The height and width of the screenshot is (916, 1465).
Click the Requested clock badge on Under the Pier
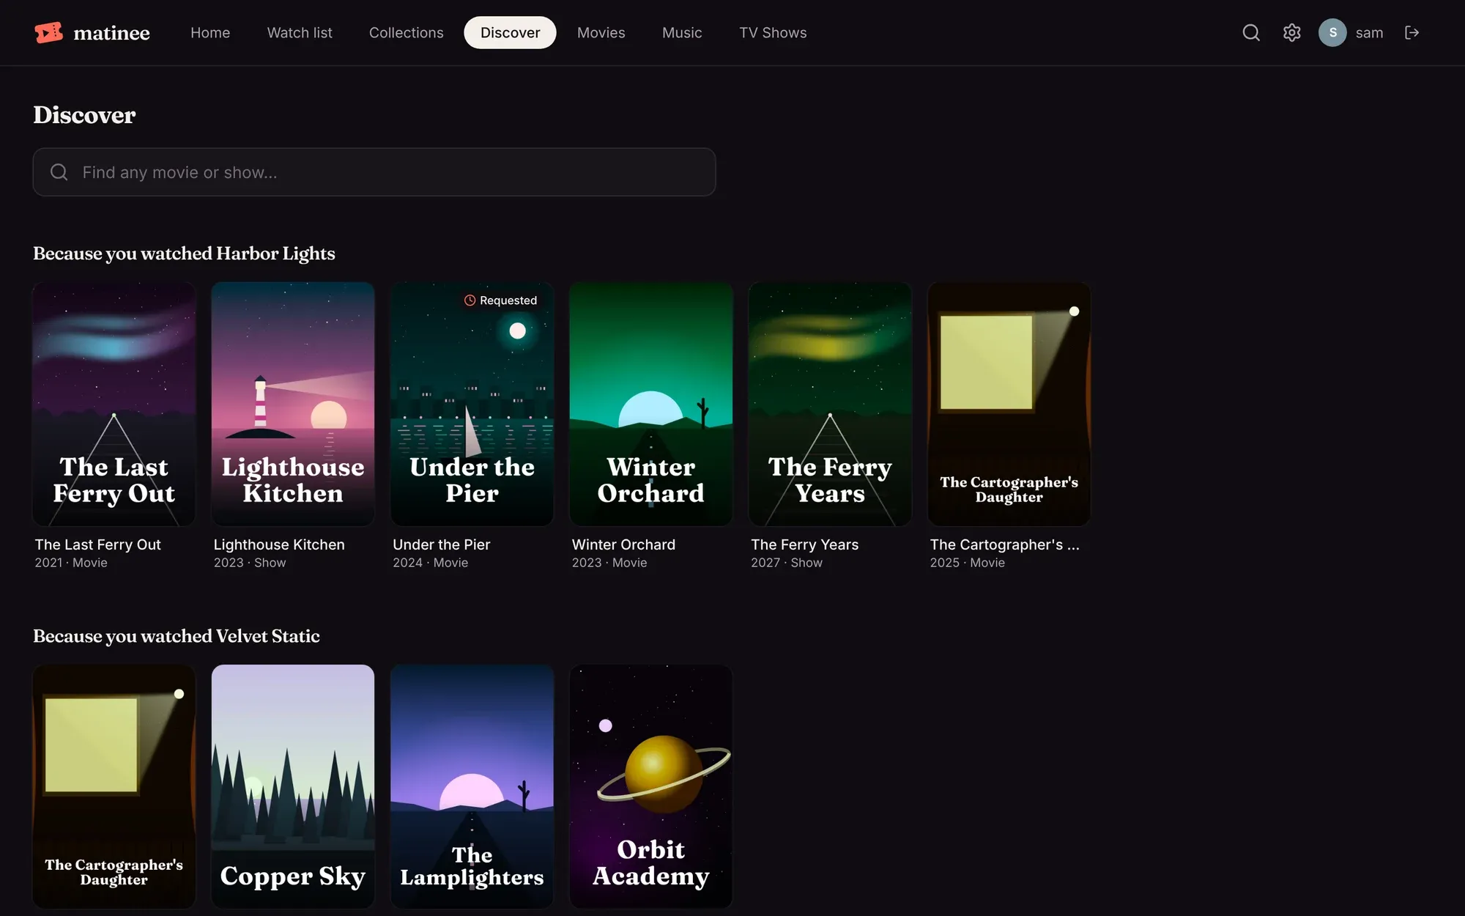point(500,300)
